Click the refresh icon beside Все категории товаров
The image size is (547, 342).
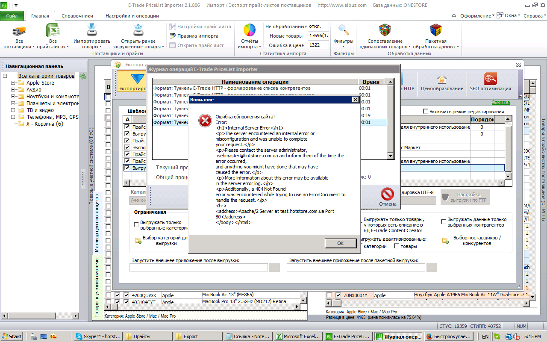pyautogui.click(x=83, y=76)
